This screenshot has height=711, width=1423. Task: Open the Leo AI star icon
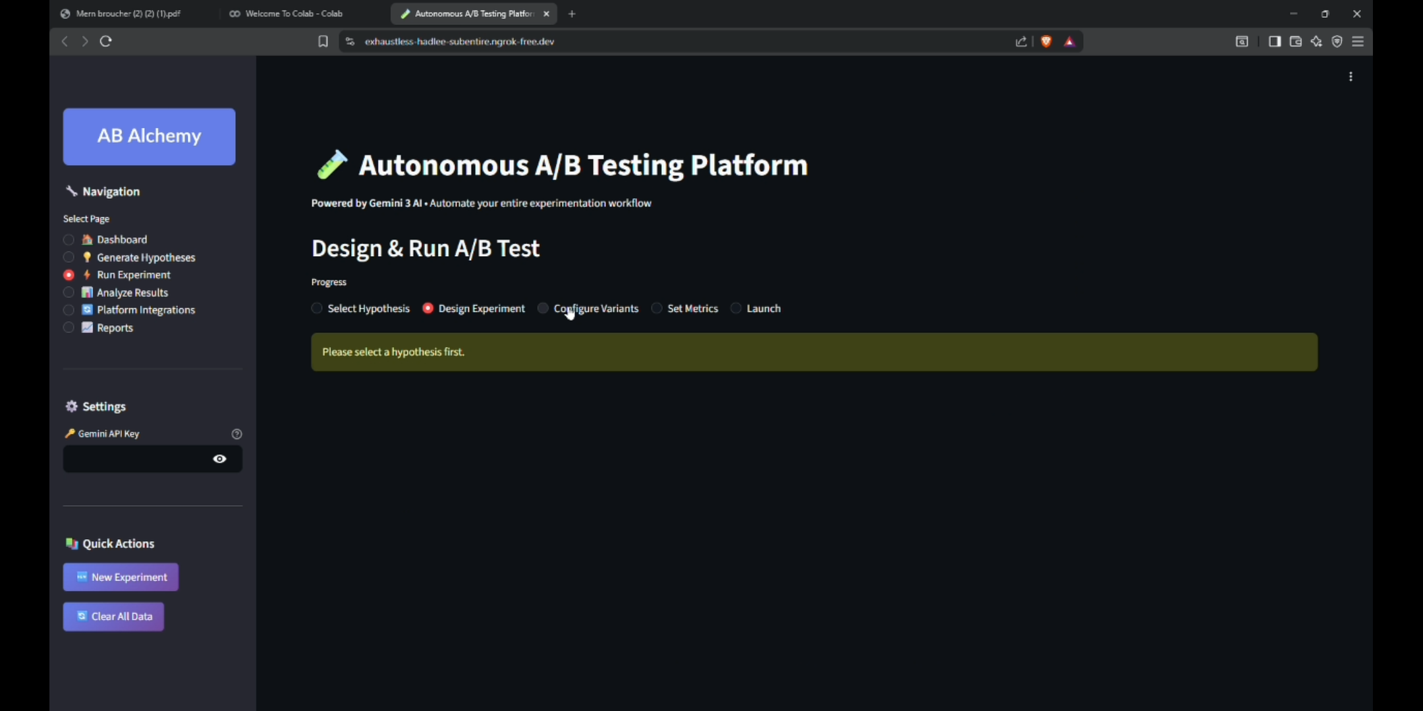click(1316, 41)
